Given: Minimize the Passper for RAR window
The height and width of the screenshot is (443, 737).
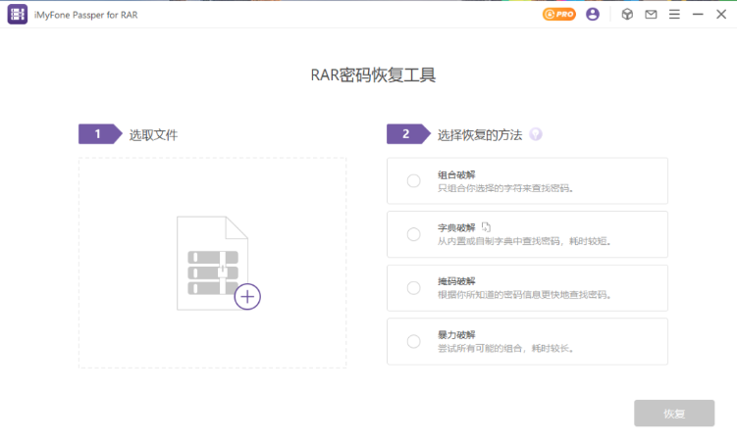Looking at the screenshot, I should tap(698, 15).
